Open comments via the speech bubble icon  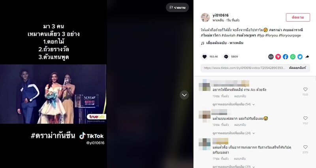[x=226, y=57]
